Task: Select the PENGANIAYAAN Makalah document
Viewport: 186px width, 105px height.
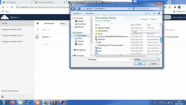Action: tap(113, 36)
